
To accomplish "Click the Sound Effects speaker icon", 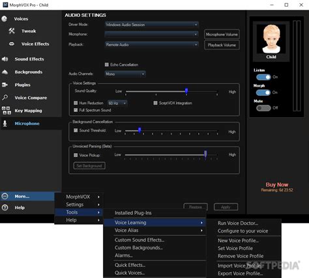I will pyautogui.click(x=5, y=59).
